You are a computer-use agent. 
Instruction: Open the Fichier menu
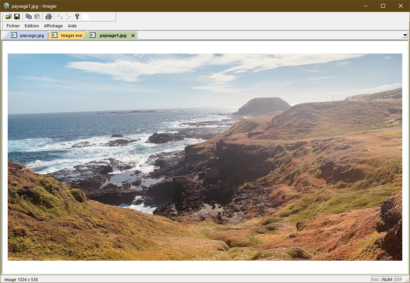pos(13,26)
